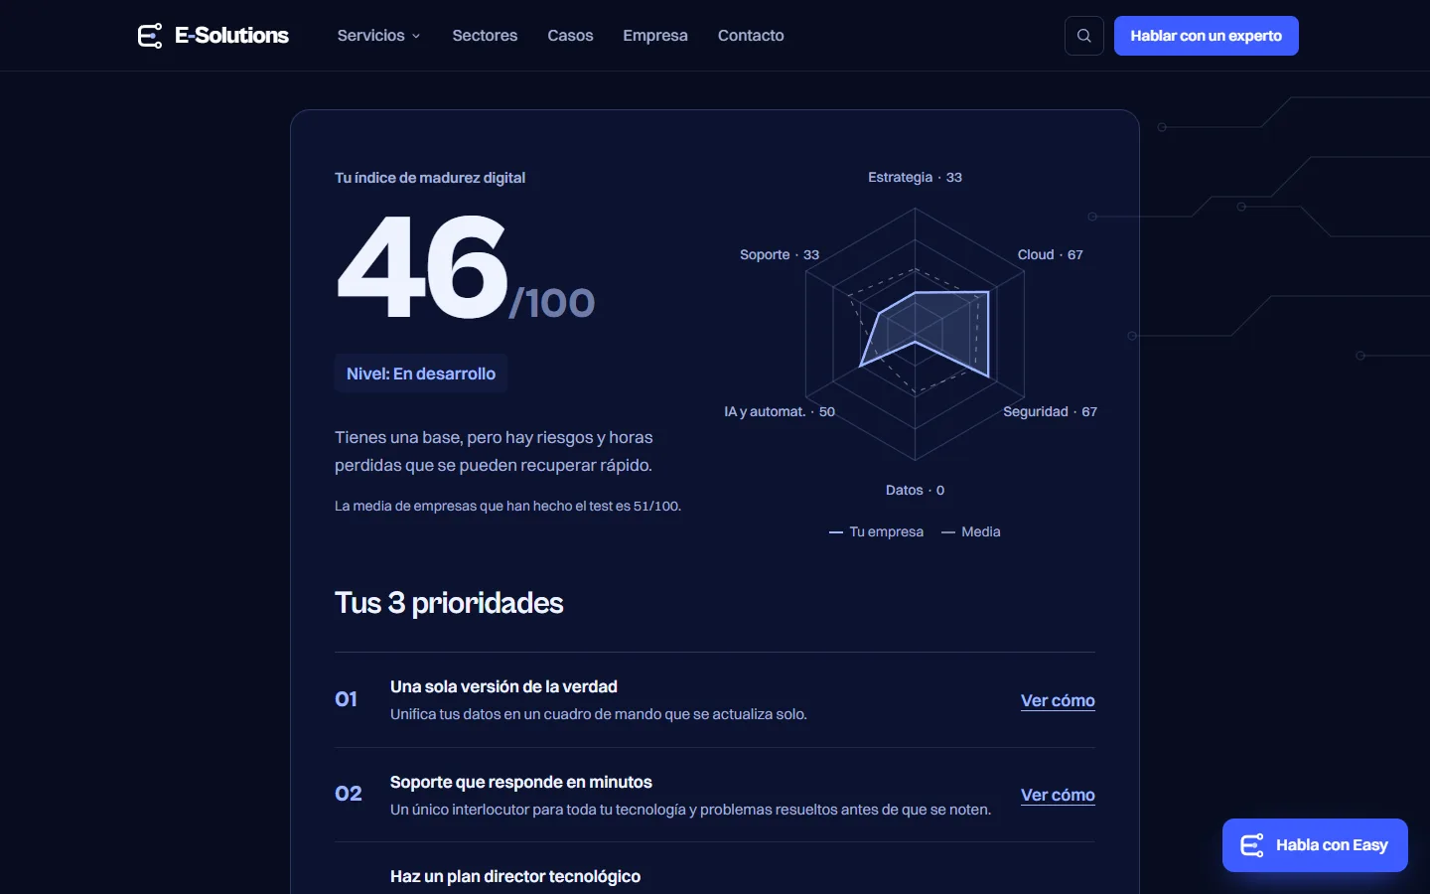Image resolution: width=1430 pixels, height=894 pixels.
Task: Open the Sectores menu item
Action: (485, 36)
